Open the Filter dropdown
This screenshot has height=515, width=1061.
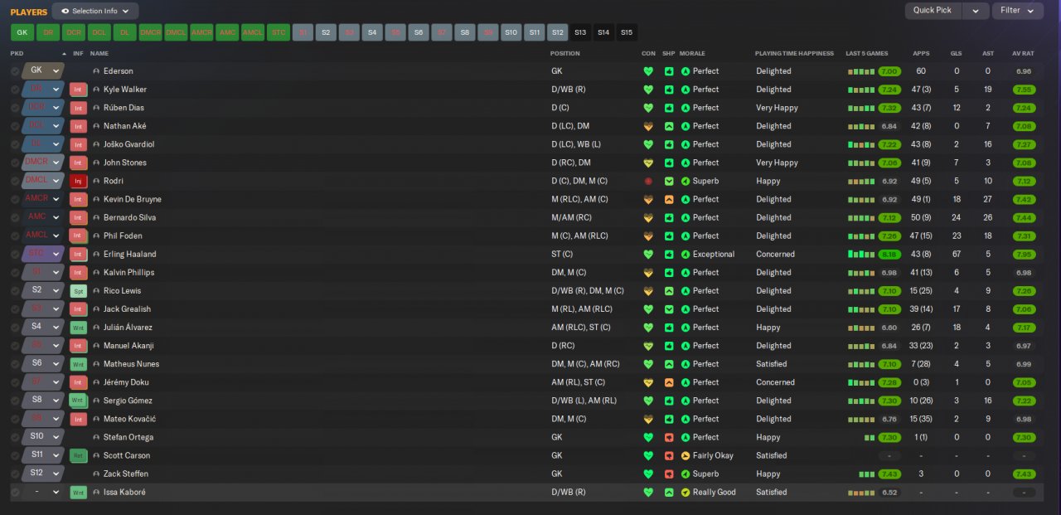tap(1018, 11)
